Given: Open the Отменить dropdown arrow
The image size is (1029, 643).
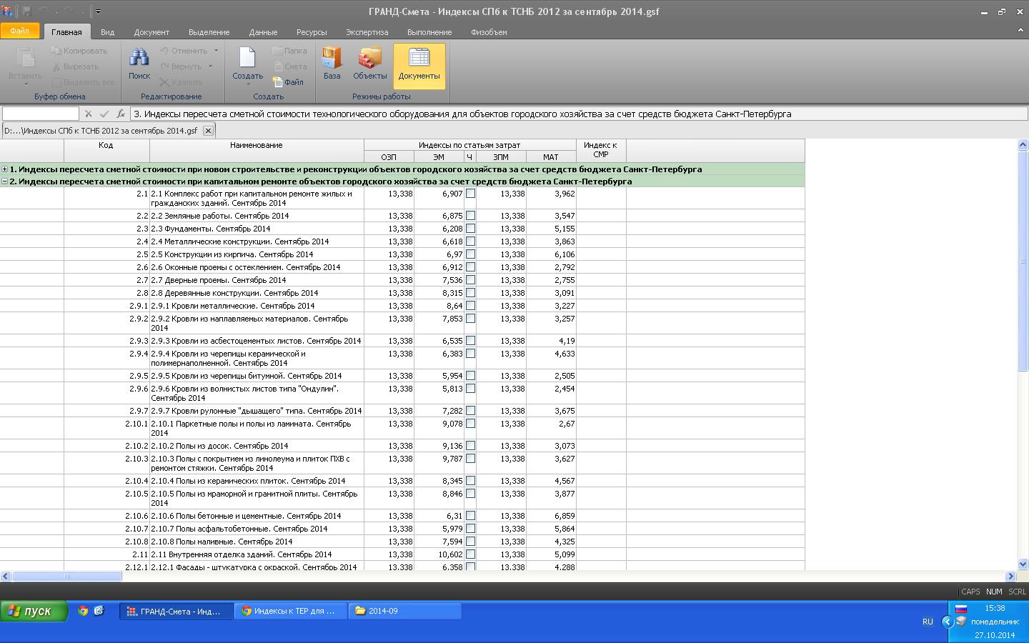Looking at the screenshot, I should 215,51.
